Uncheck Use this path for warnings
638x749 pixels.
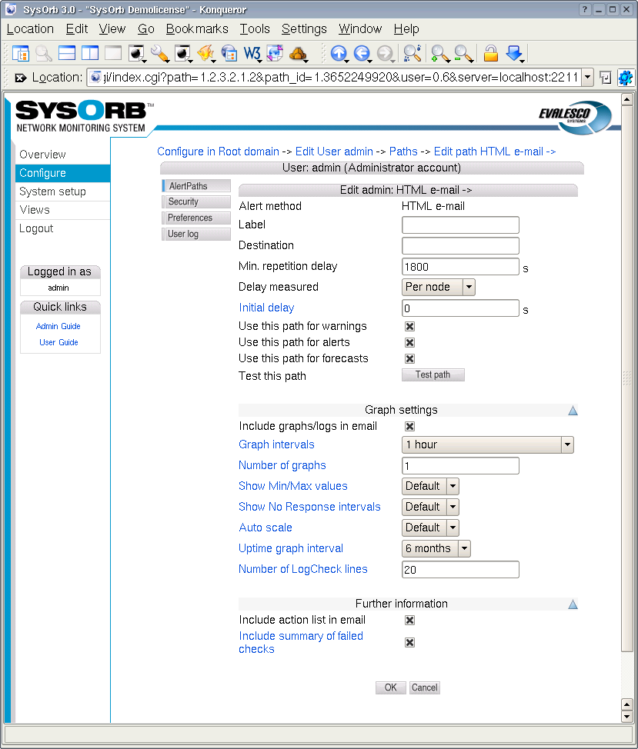(x=409, y=326)
